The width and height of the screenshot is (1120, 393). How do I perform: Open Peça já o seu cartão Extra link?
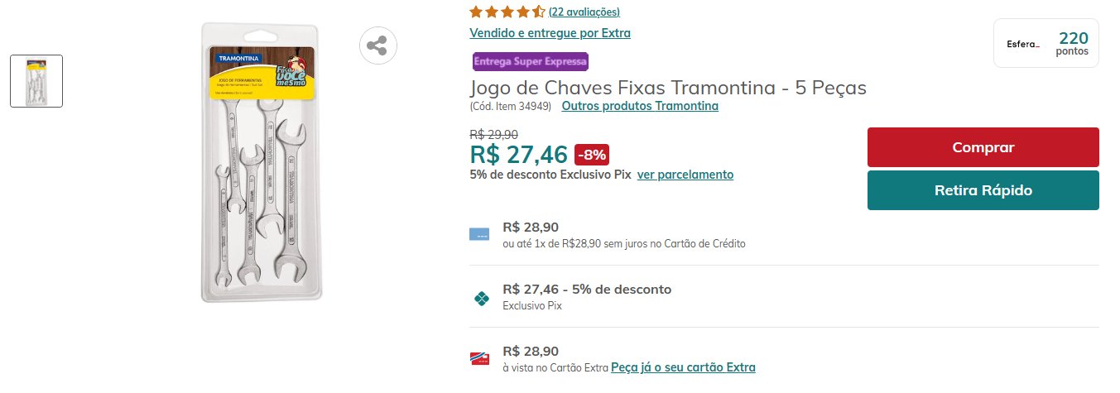pos(683,367)
